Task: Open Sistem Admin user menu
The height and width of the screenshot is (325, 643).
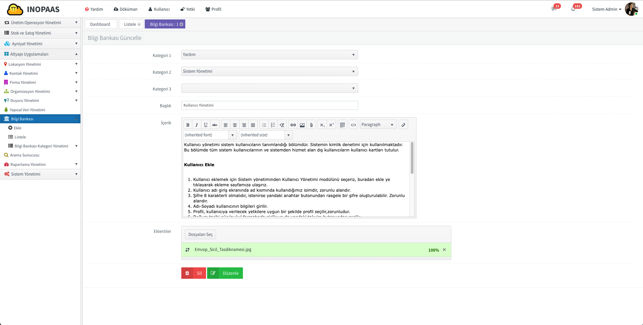Action: [606, 9]
